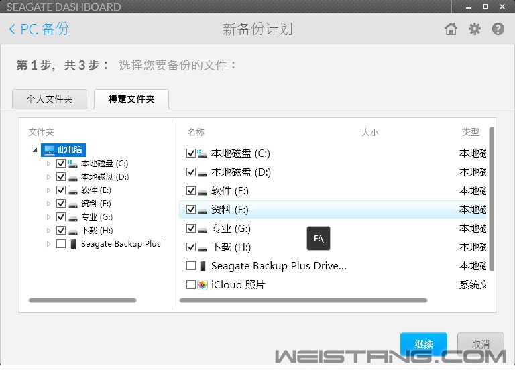The image size is (515, 372).
Task: Go to the Home screen icon
Action: click(x=451, y=29)
